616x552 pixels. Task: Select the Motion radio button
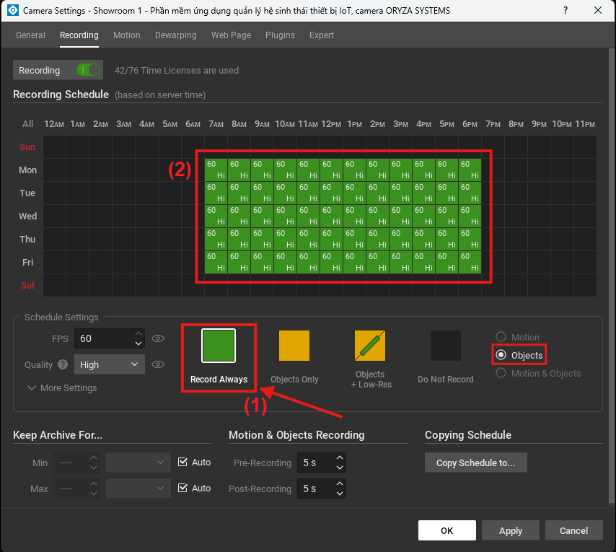[x=501, y=337]
